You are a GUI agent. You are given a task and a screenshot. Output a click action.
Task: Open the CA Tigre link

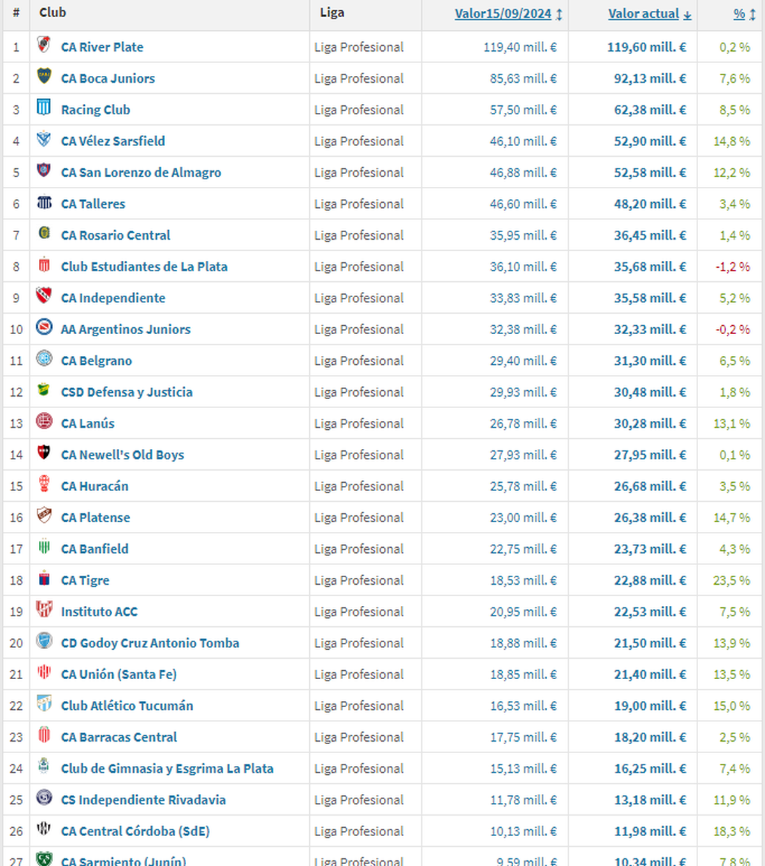[85, 580]
